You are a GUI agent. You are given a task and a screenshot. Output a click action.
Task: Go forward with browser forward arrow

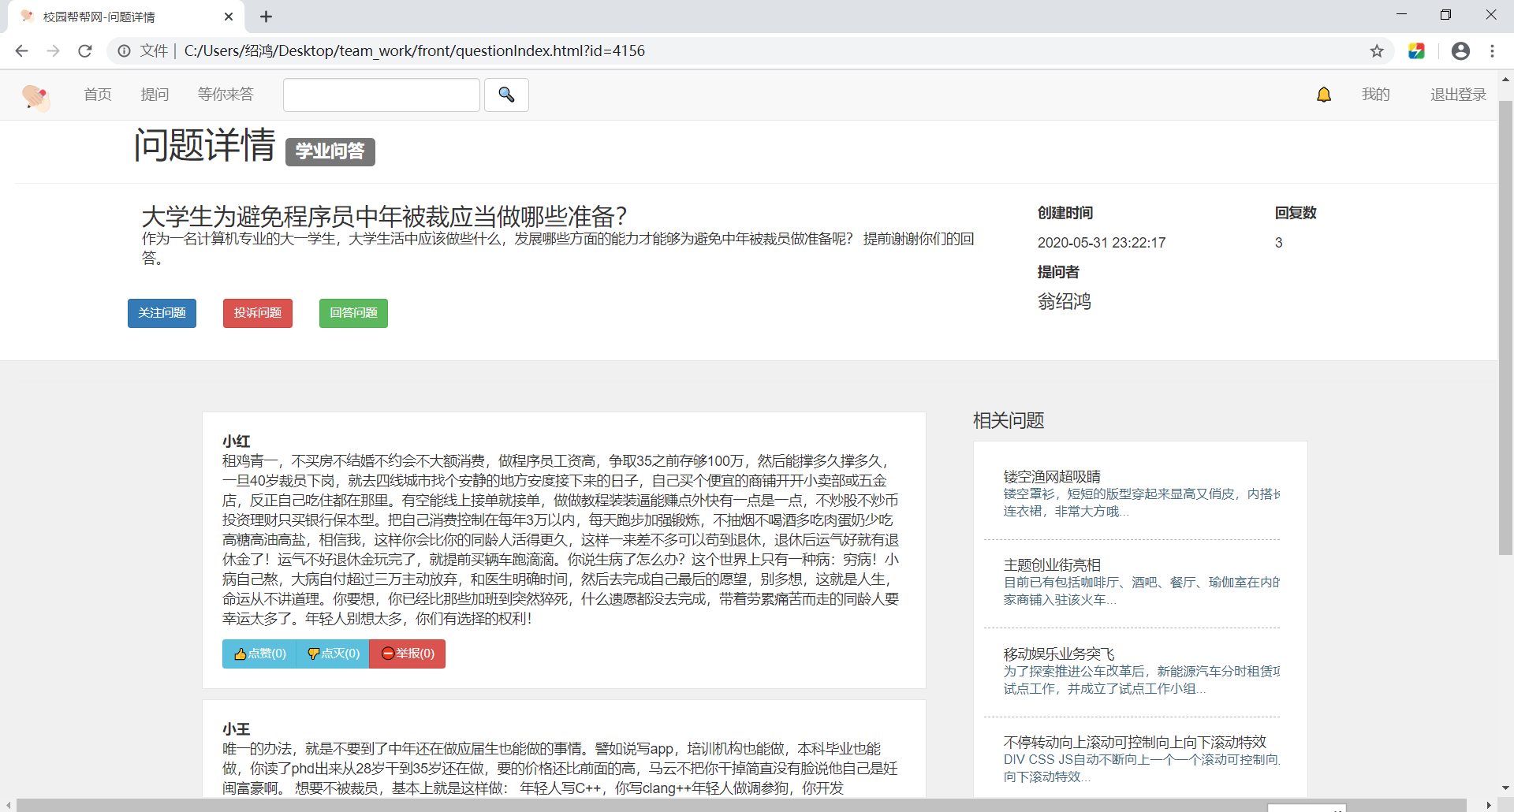point(53,50)
